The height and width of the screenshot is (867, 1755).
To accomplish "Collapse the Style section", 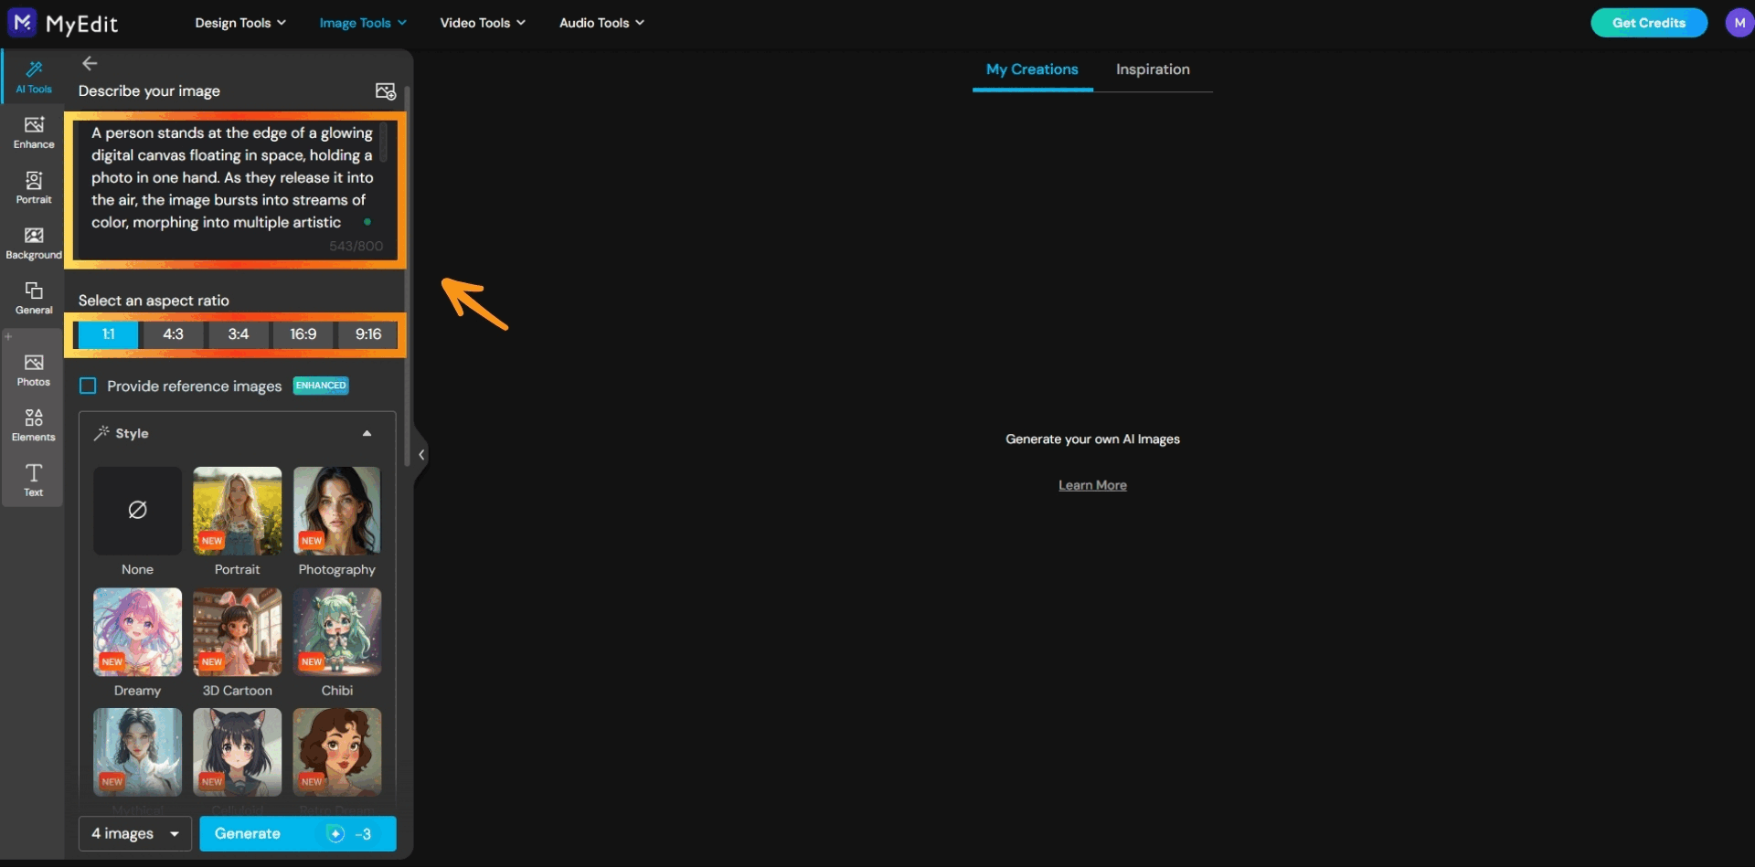I will click(x=367, y=434).
